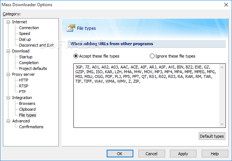Select Clipboard under Integration
This screenshot has height=161, width=232.
[x=28, y=109]
